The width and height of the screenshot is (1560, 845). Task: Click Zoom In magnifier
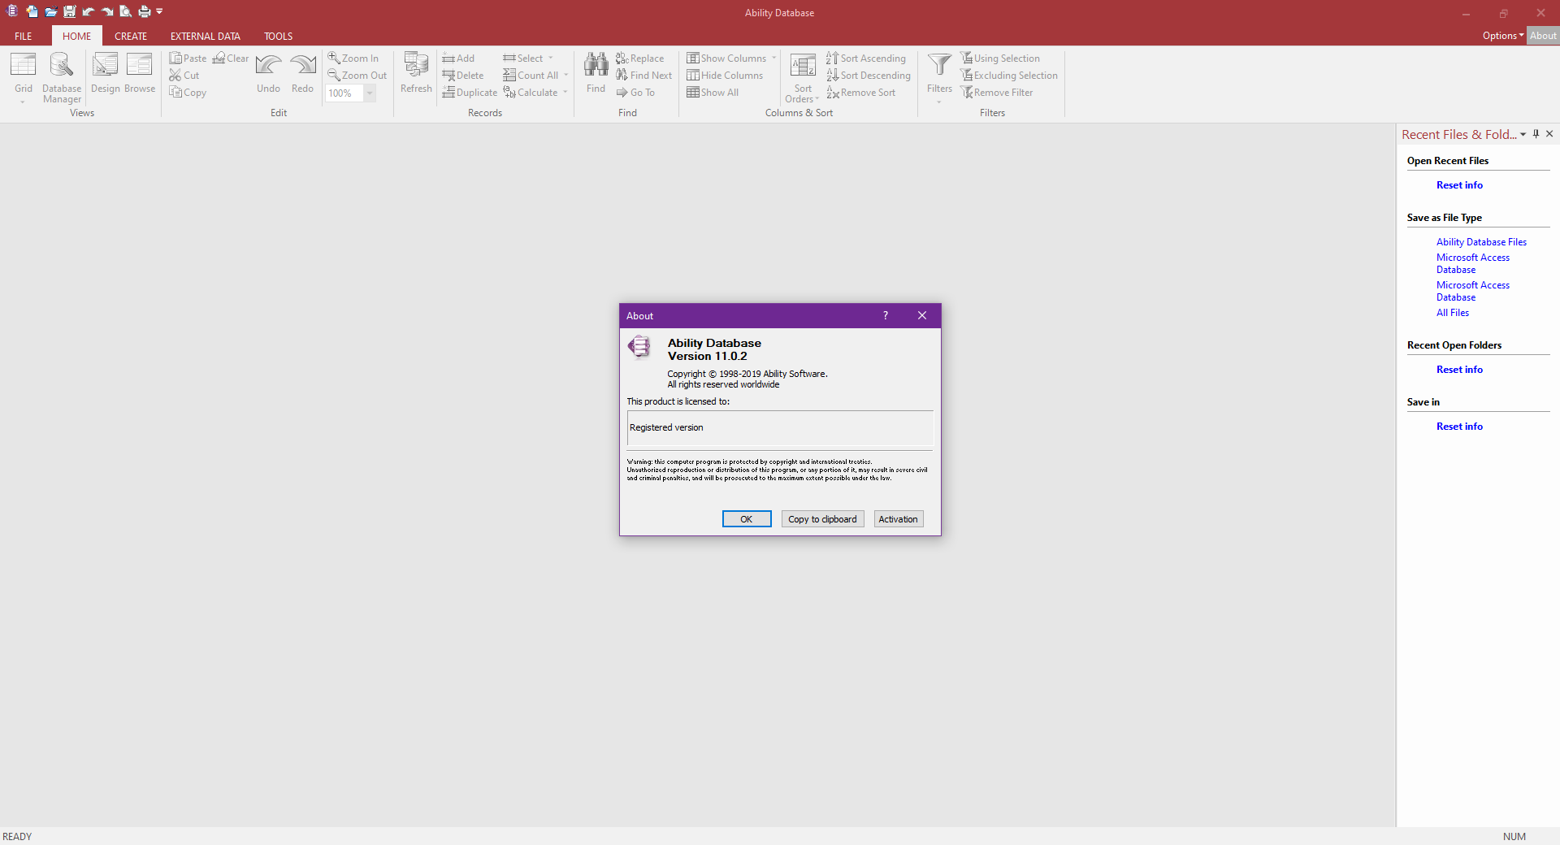353,58
